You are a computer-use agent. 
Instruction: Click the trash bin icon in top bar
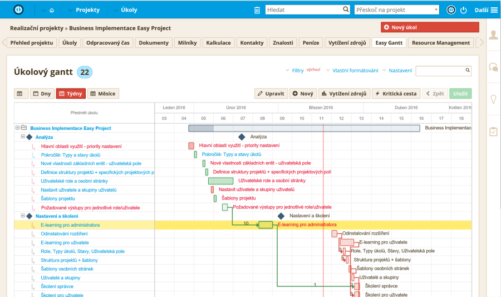pyautogui.click(x=257, y=10)
